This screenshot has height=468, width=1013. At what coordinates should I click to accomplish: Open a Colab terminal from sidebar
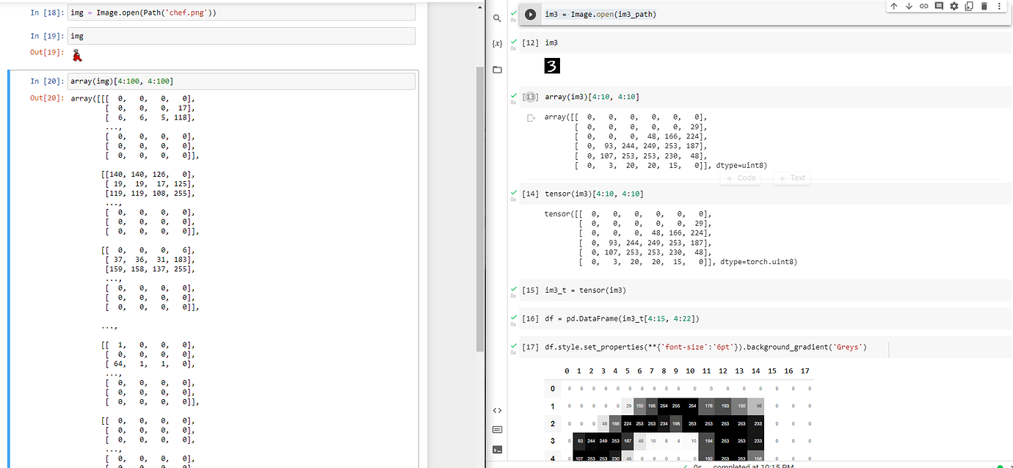coord(498,450)
